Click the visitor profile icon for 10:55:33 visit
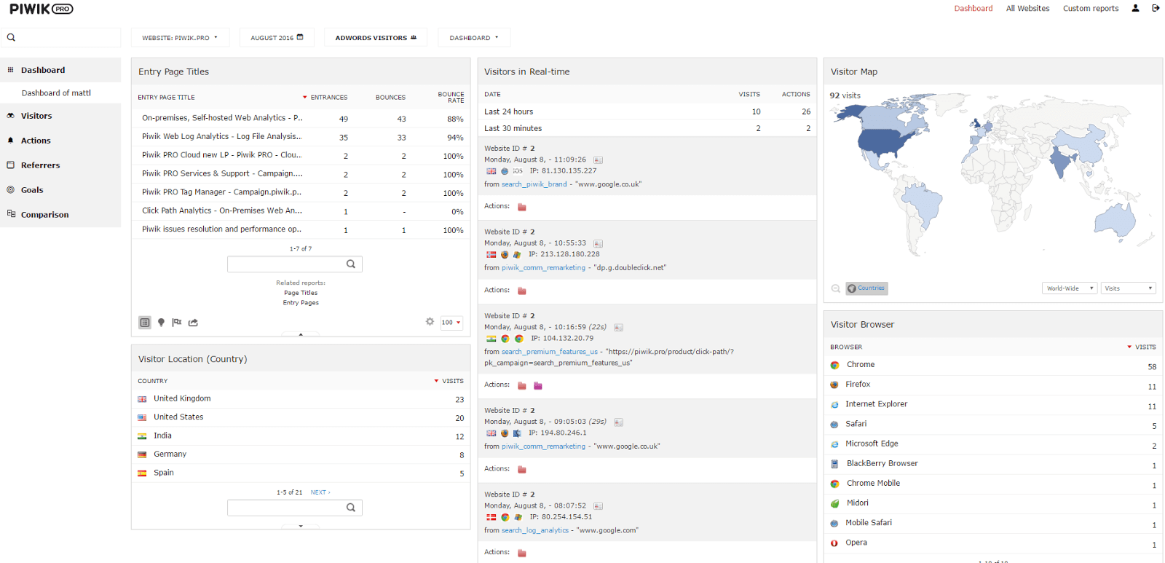This screenshot has height=563, width=1165. tap(598, 244)
